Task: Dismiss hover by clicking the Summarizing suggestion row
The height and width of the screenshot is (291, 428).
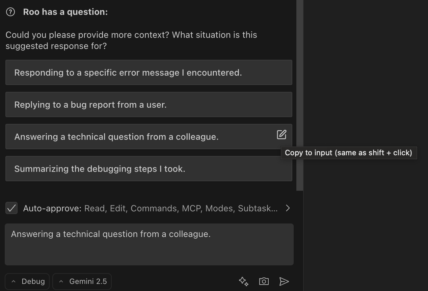Action: (x=149, y=168)
